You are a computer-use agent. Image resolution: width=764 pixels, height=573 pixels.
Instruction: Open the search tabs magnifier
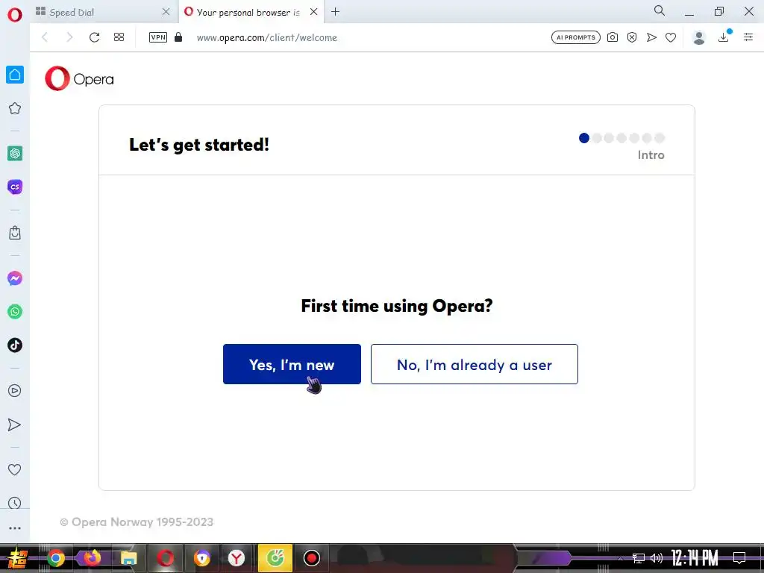tap(660, 10)
